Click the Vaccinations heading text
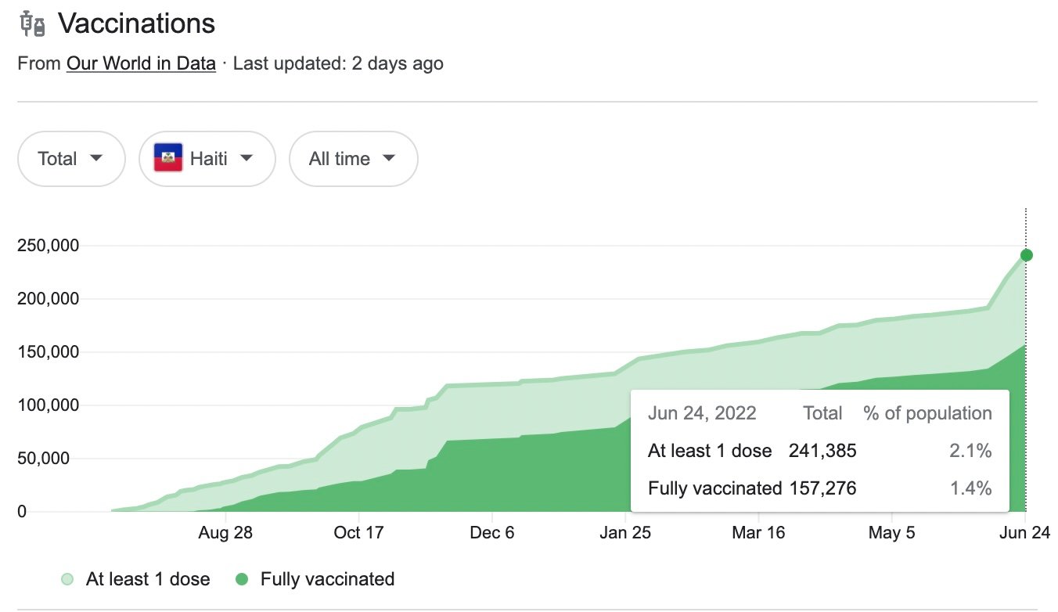This screenshot has width=1058, height=612. [x=136, y=24]
